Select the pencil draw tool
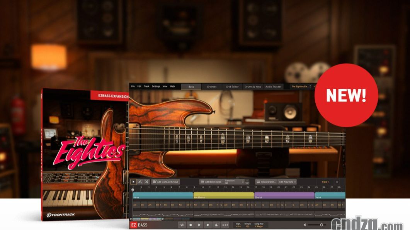Viewport: 410px width, 230px height. [x=140, y=182]
